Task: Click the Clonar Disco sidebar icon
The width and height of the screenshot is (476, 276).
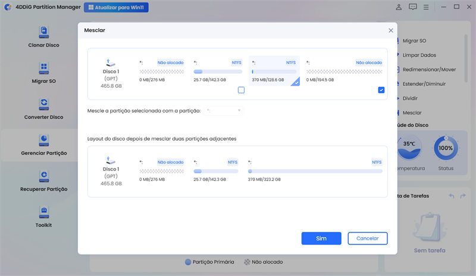Action: tap(43, 32)
